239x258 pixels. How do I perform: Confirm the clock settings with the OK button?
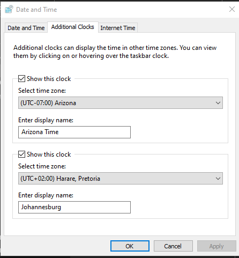[x=130, y=246]
